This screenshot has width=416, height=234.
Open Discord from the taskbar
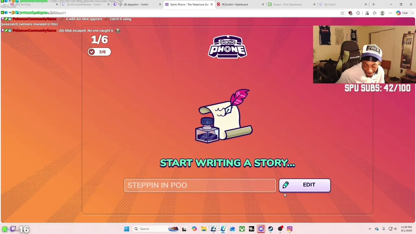pos(261,229)
